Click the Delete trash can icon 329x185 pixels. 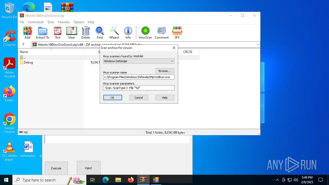(86, 33)
